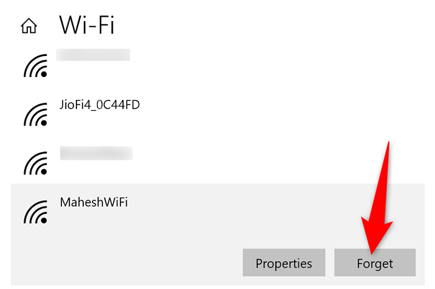Collapse the highlighted MaheshWiFi entry background

217,234
